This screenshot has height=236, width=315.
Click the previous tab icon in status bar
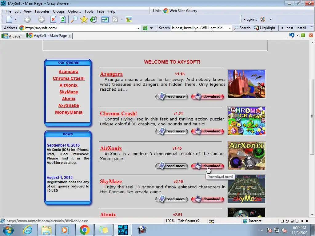(x=302, y=221)
